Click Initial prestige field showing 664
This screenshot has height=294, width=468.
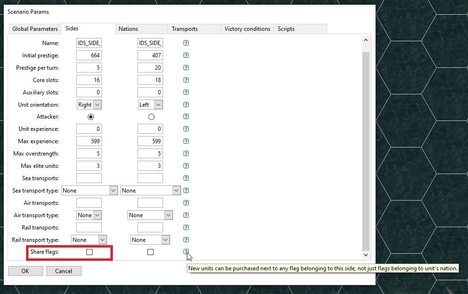89,55
